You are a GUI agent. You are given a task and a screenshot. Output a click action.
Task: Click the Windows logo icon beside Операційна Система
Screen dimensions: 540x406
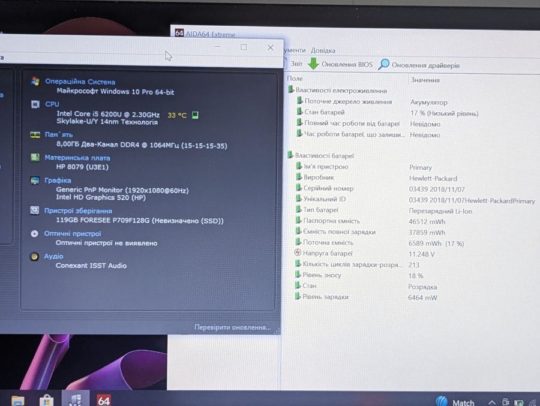[x=35, y=82]
